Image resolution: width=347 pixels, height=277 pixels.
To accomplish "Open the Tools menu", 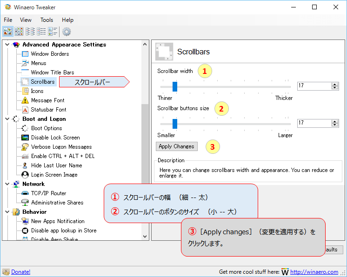I will pos(47,20).
